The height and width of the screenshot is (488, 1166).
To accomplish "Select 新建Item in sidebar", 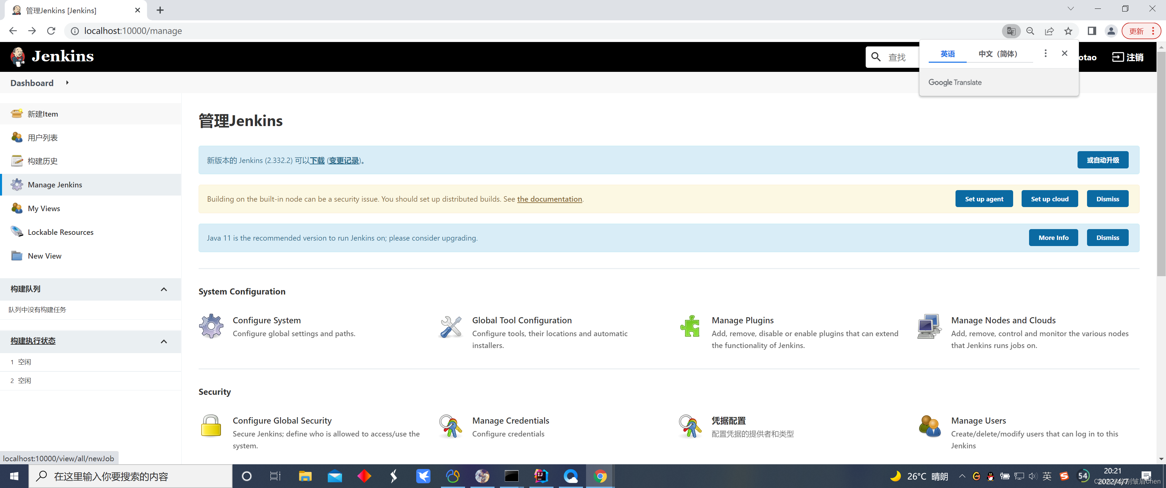I will pyautogui.click(x=43, y=114).
